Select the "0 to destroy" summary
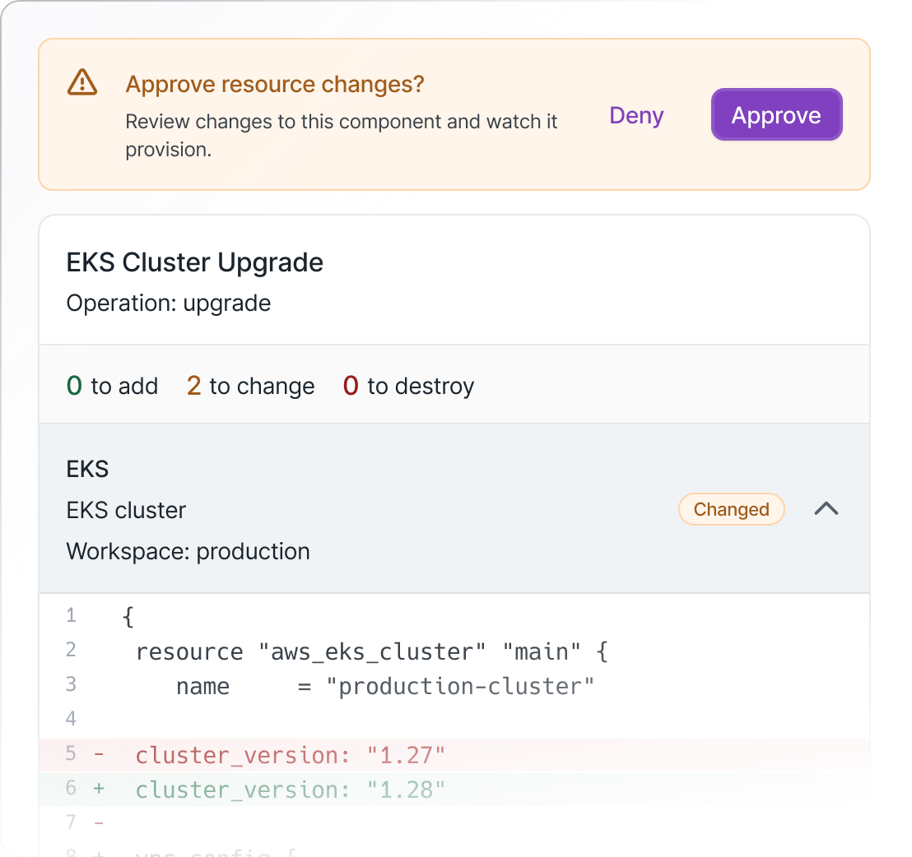The image size is (912, 857). [x=408, y=386]
